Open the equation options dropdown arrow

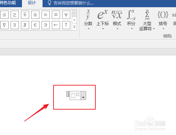click(83, 95)
